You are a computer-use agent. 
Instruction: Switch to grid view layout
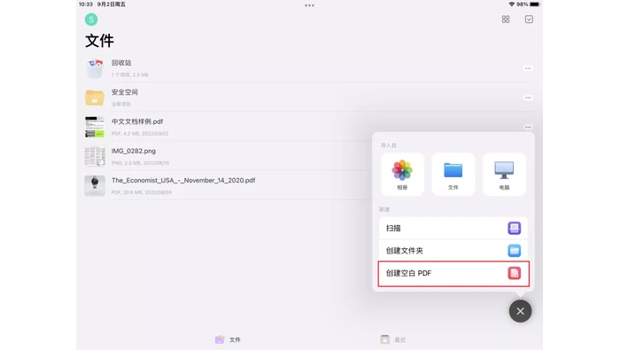coord(506,19)
